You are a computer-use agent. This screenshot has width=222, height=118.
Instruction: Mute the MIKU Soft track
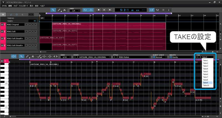tap(30, 31)
